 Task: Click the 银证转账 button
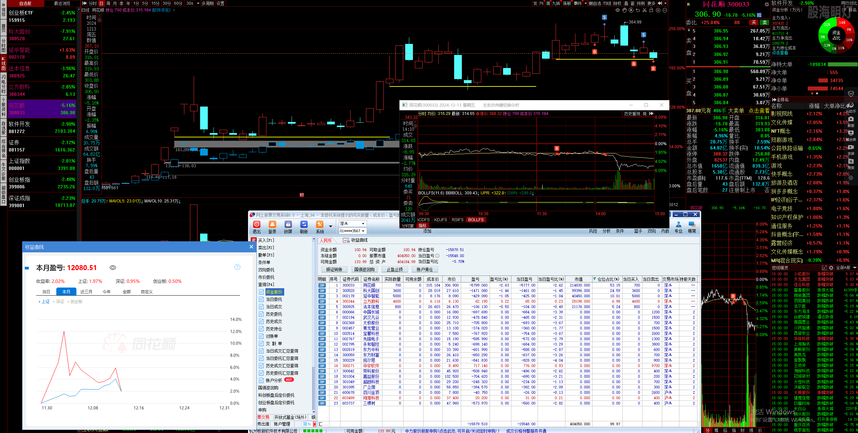tap(334, 269)
